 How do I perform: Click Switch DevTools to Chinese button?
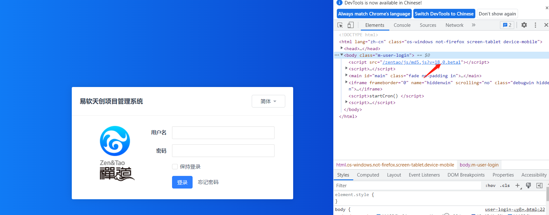pyautogui.click(x=444, y=14)
